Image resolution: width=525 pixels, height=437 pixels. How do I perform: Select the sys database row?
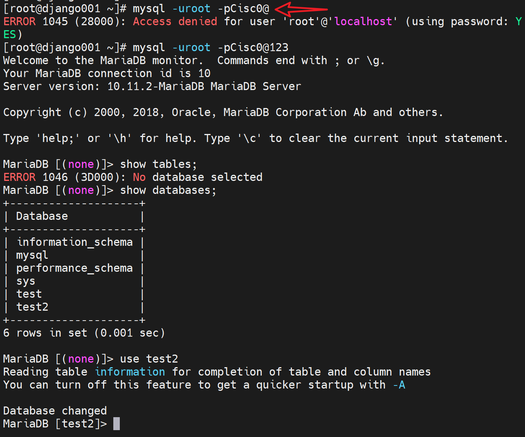[26, 281]
